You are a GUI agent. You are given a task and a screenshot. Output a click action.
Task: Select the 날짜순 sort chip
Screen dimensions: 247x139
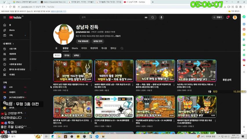[76, 56]
